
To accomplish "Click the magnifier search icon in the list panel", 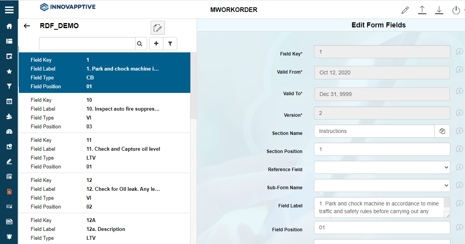I will pyautogui.click(x=141, y=43).
